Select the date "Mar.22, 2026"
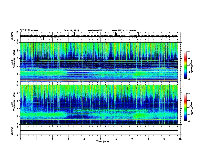 tap(72, 31)
